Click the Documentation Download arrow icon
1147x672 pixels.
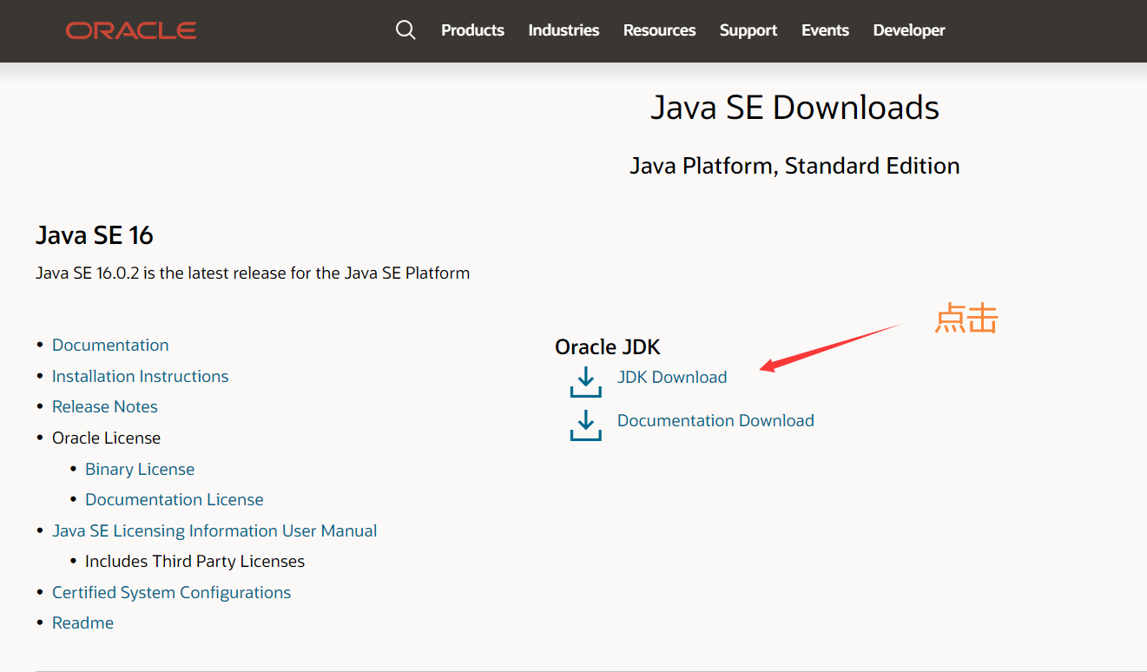click(585, 425)
